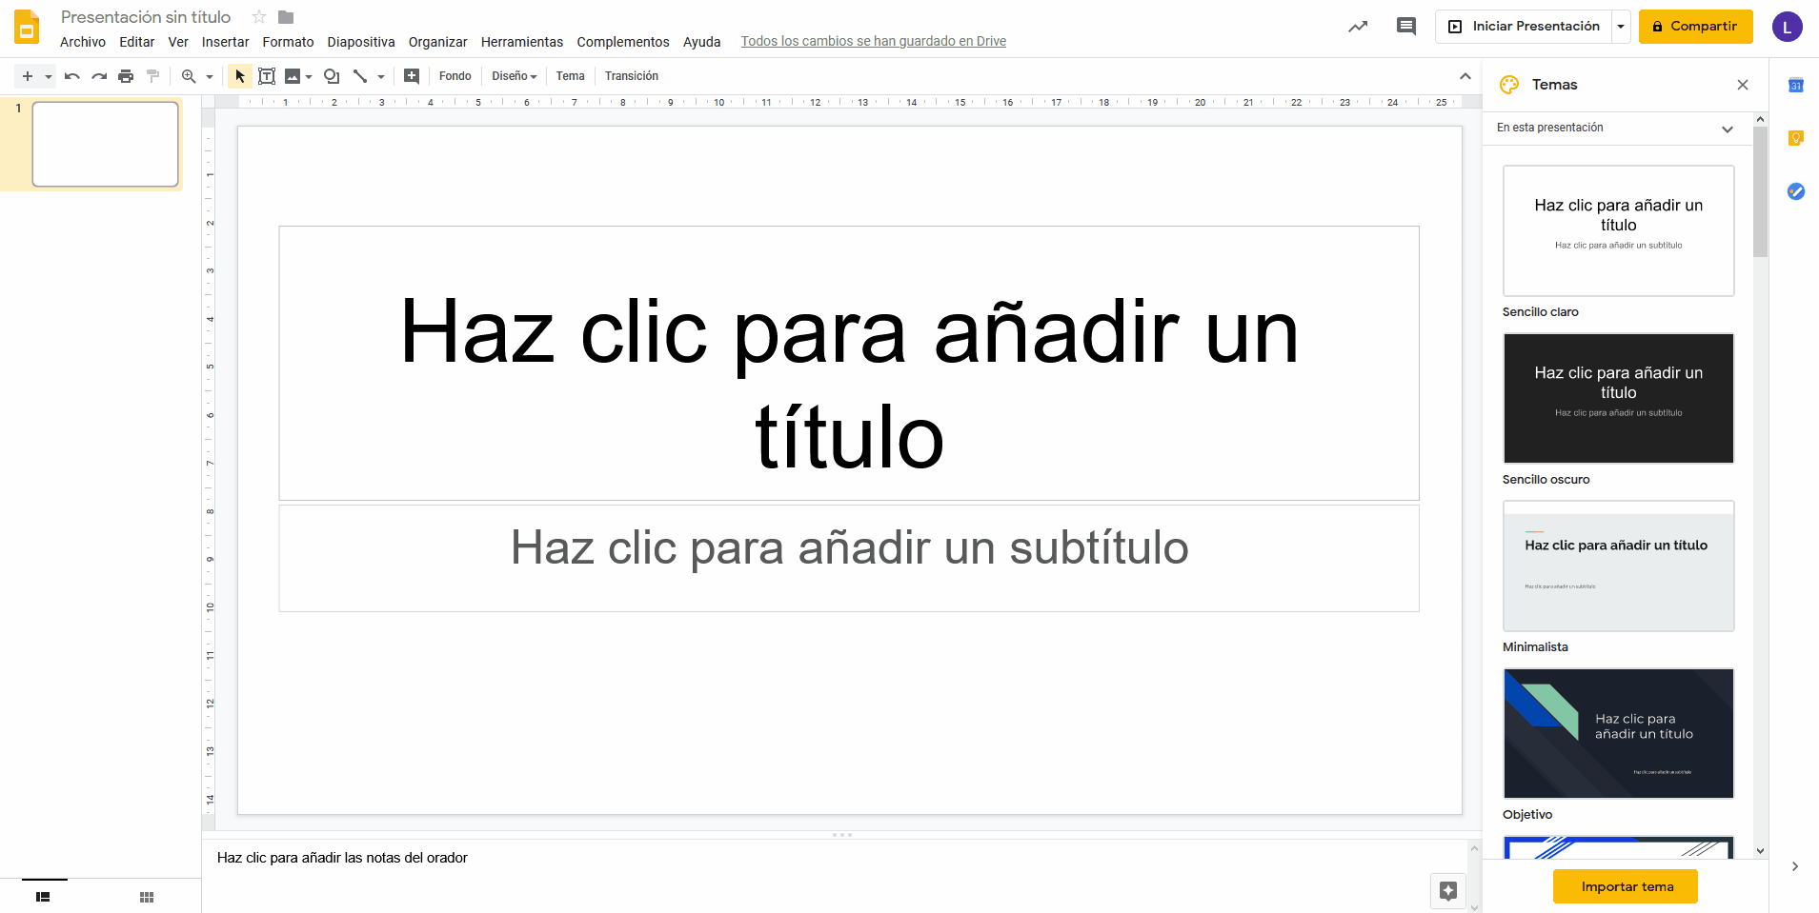1819x913 pixels.
Task: Select the line tool
Action: 360,76
